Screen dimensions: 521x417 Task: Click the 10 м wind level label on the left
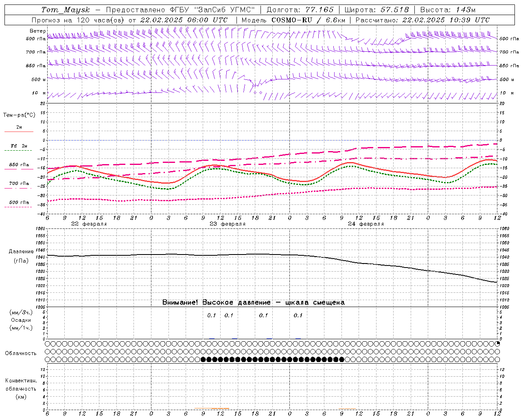(39, 93)
